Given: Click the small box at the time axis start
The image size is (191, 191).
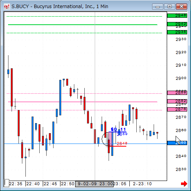Looking at the screenshot, I should pos(7,183).
